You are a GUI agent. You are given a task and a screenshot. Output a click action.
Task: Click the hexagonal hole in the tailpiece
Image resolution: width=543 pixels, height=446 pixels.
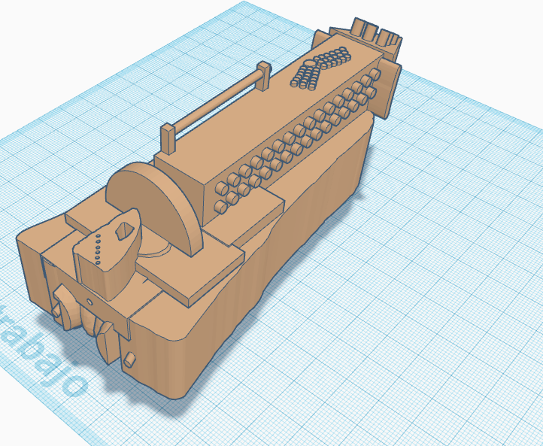(124, 231)
